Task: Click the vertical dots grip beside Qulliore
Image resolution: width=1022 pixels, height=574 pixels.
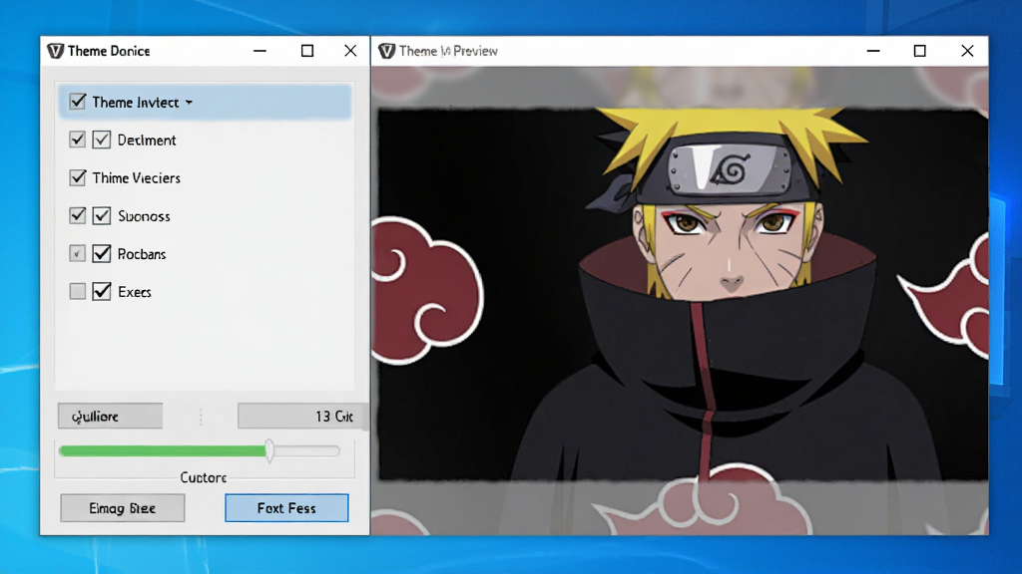Action: point(201,418)
